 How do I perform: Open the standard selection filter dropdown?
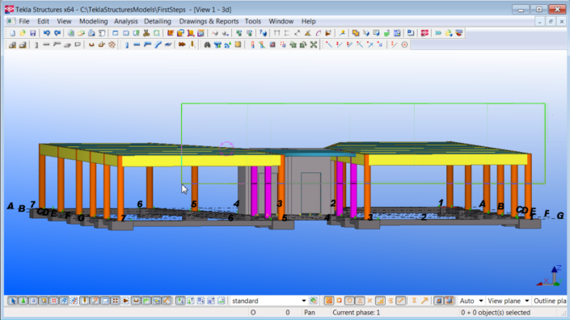click(303, 301)
